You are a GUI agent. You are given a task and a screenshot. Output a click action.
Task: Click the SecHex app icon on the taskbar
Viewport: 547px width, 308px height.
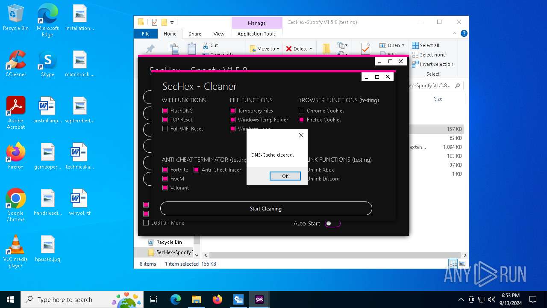click(x=259, y=299)
